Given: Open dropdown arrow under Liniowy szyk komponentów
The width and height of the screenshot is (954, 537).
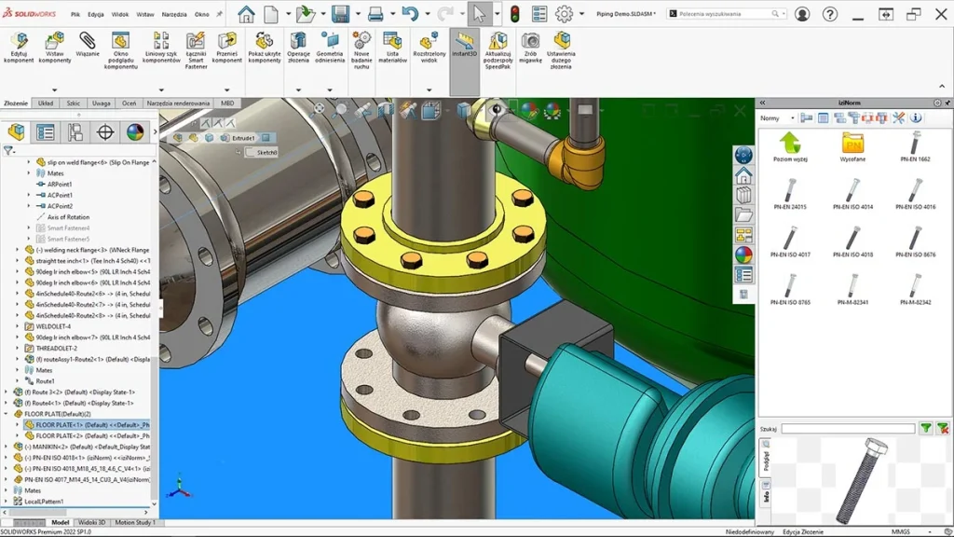Looking at the screenshot, I should point(161,90).
